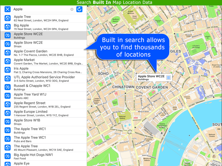Click the refresh search button
Image resolution: width=222 pixels, height=166 pixels.
click(79, 9)
